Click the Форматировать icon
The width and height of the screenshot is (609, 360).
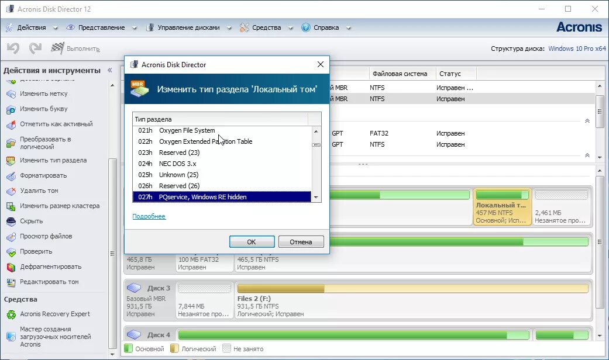click(11, 176)
